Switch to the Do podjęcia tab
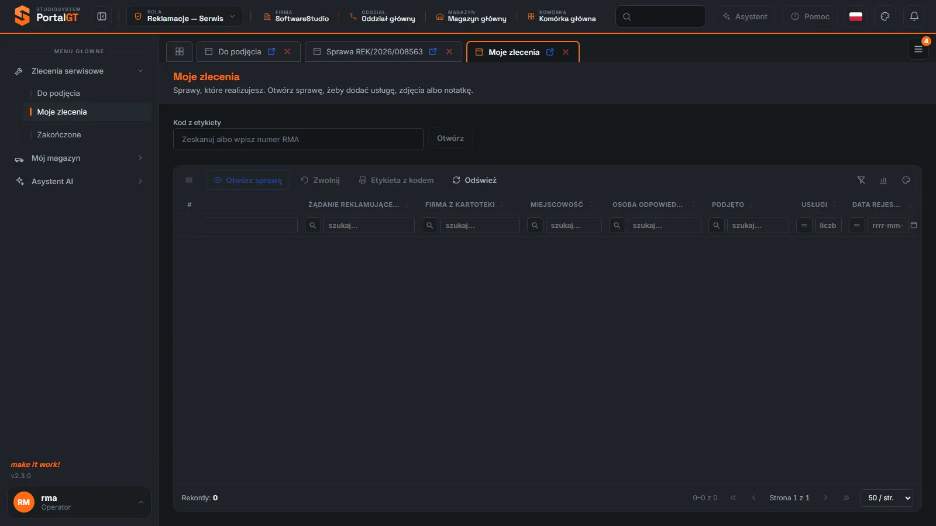This screenshot has width=936, height=526. (x=239, y=51)
